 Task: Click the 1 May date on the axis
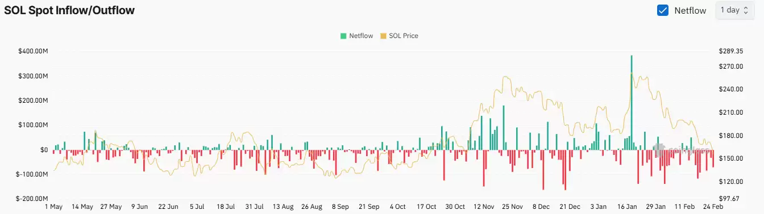[53, 207]
